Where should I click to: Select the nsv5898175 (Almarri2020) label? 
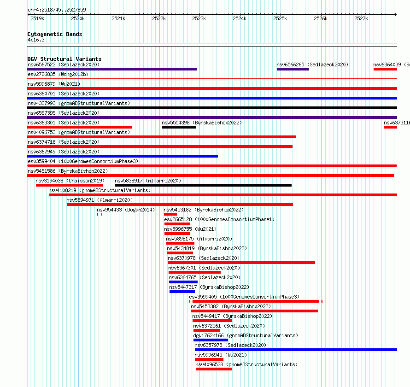click(199, 239)
